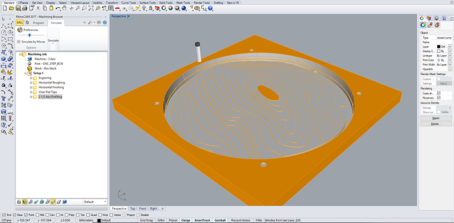Image resolution: width=454 pixels, height=223 pixels.
Task: Open the Mesh Tools toolbar tab
Action: (183, 3)
